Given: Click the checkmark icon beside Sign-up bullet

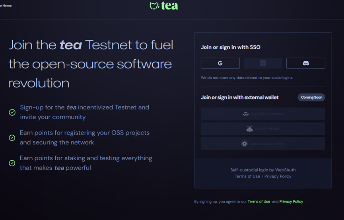Looking at the screenshot, I should [x=12, y=113].
